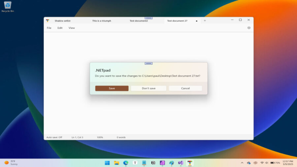This screenshot has height=167, width=297.
Task: Open Affinity Photo from the taskbar
Action: coord(162,163)
